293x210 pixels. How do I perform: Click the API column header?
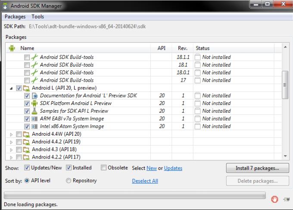click(162, 48)
